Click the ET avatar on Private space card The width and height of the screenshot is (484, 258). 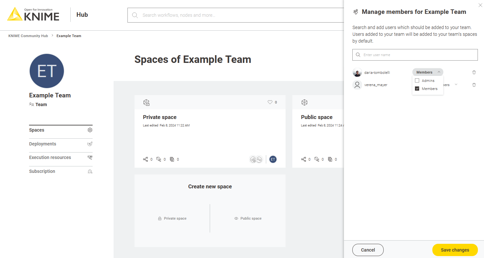click(273, 159)
